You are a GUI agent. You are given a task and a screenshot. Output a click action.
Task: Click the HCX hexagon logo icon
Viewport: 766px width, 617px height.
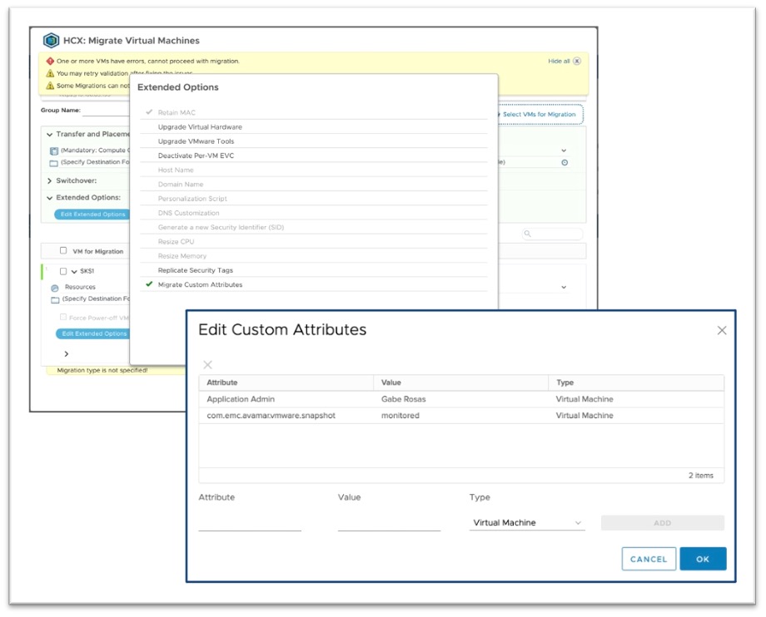[x=51, y=40]
